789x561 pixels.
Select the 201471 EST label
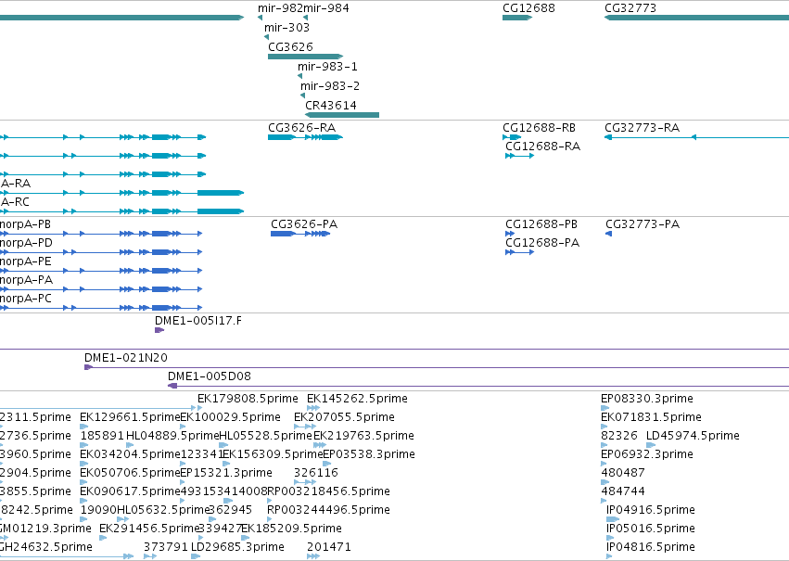329,548
